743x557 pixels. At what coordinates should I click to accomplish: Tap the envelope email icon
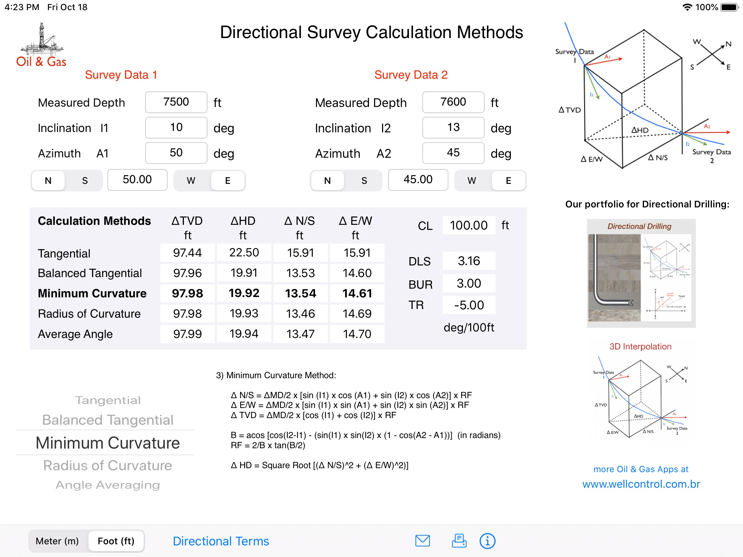pos(422,541)
